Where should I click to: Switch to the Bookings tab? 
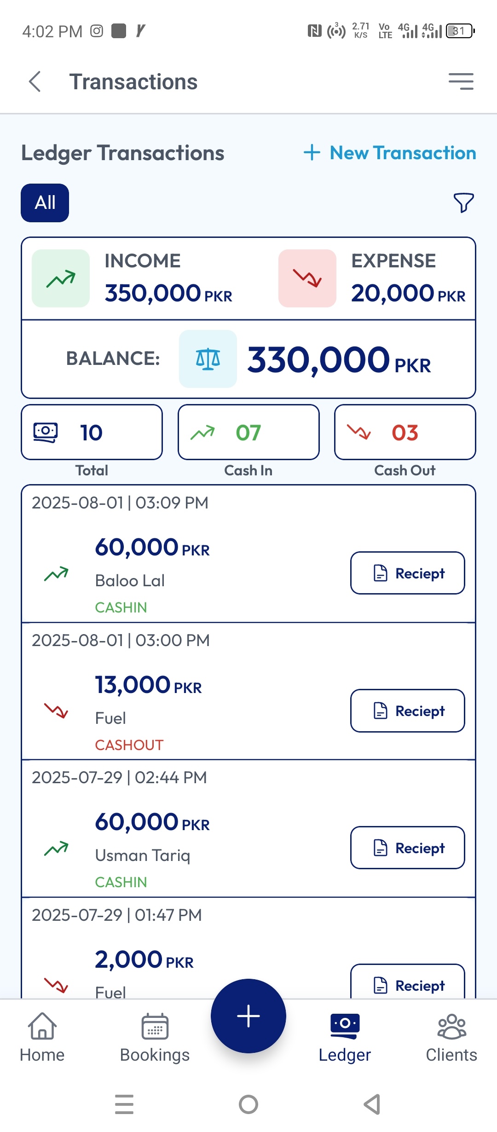click(155, 1038)
